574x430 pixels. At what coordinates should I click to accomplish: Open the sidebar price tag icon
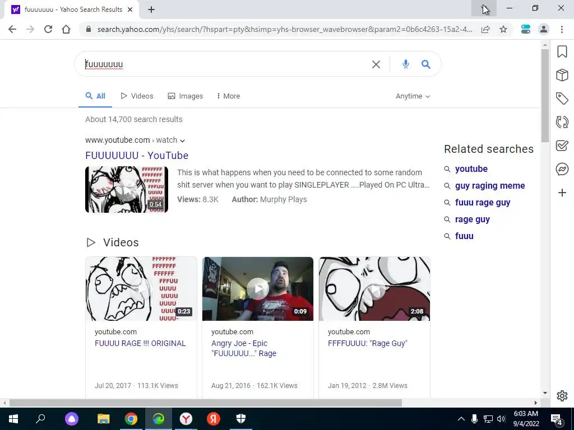pos(562,99)
